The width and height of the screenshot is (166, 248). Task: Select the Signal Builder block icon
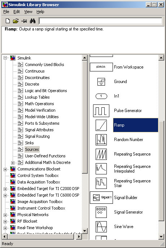[101, 198]
